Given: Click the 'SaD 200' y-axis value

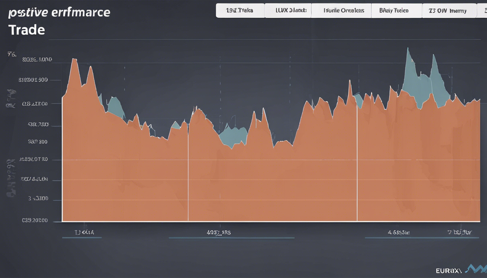Looking at the screenshot, I should [38, 142].
